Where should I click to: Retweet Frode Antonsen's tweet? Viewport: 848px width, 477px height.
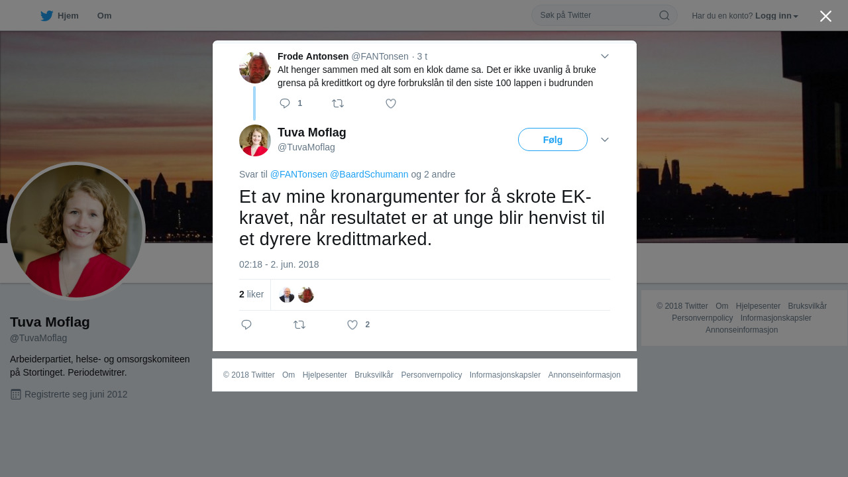[338, 103]
